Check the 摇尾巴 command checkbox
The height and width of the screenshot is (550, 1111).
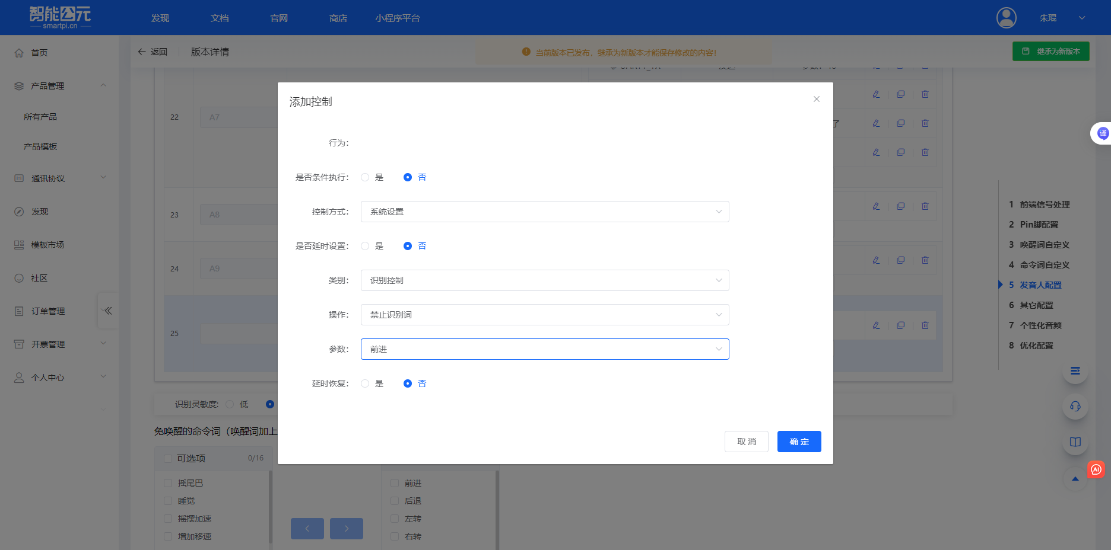[x=168, y=482]
